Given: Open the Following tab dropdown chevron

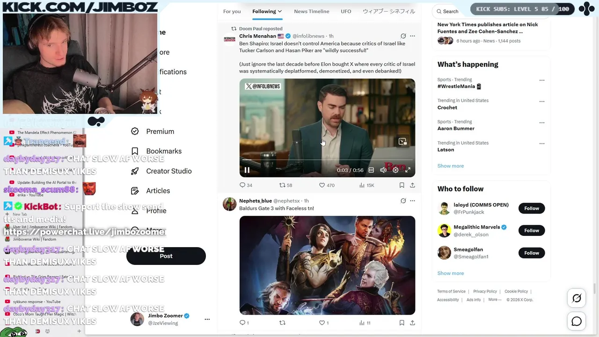Looking at the screenshot, I should pyautogui.click(x=280, y=11).
